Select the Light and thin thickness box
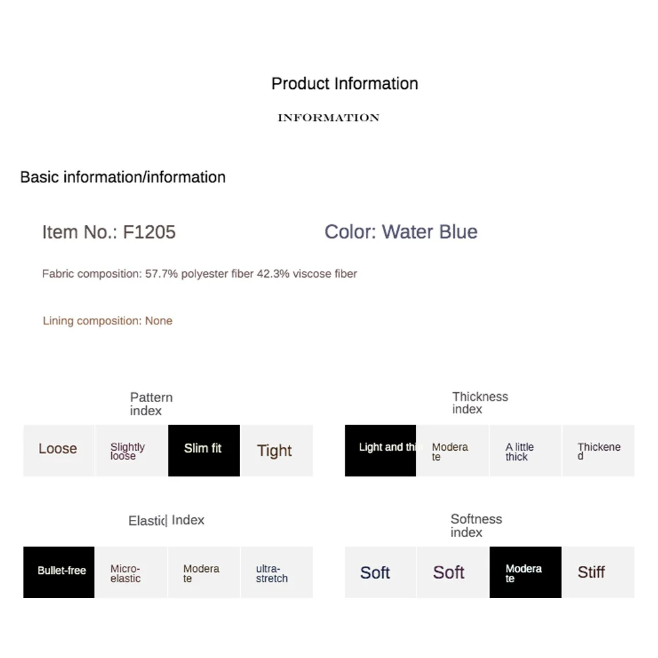 coord(380,450)
